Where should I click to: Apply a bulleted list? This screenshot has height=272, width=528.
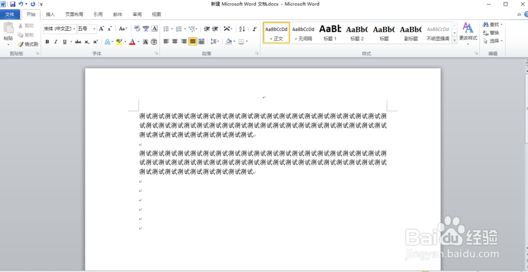(x=166, y=29)
